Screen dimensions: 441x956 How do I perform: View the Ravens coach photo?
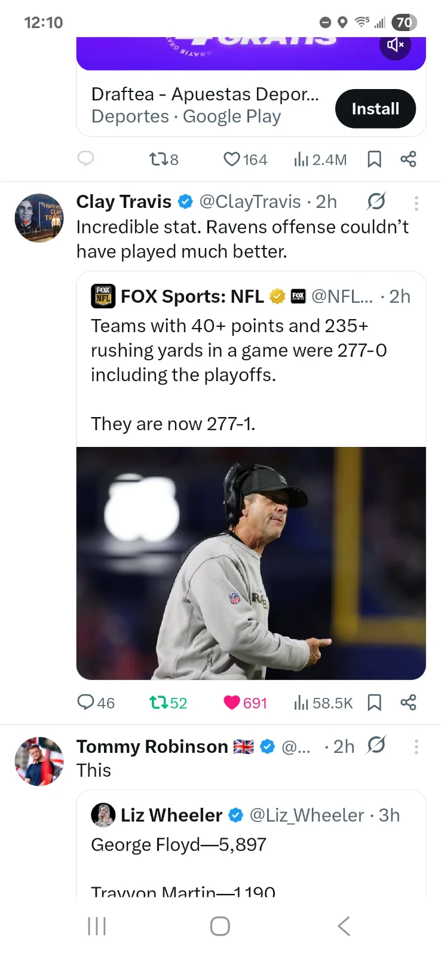251,563
